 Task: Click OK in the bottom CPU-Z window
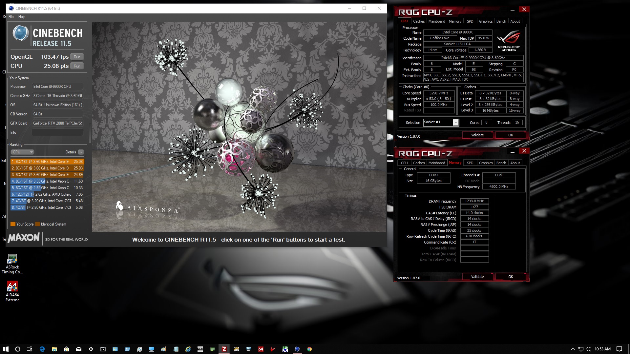click(x=511, y=277)
